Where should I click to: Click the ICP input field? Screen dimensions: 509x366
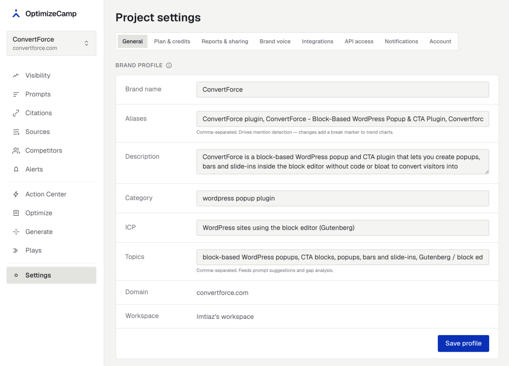click(x=342, y=228)
